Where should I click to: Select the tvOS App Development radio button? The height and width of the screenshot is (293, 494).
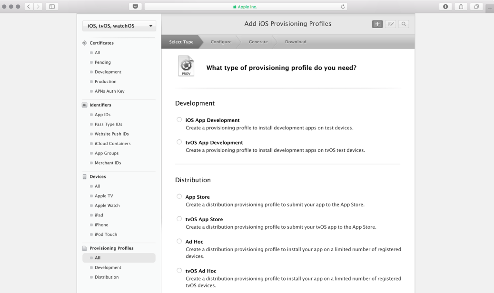click(179, 142)
